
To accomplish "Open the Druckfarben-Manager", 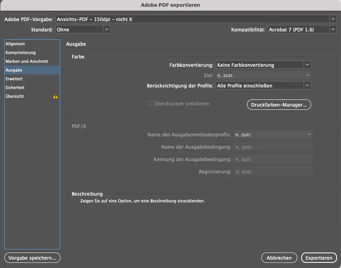I will (279, 105).
